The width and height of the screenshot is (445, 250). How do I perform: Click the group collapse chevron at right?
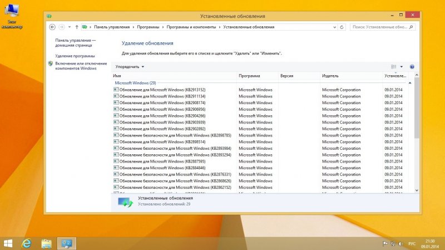click(x=410, y=83)
